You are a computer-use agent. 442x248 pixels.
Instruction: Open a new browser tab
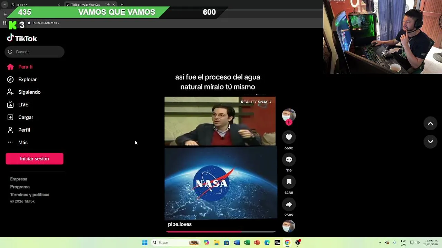122,4
